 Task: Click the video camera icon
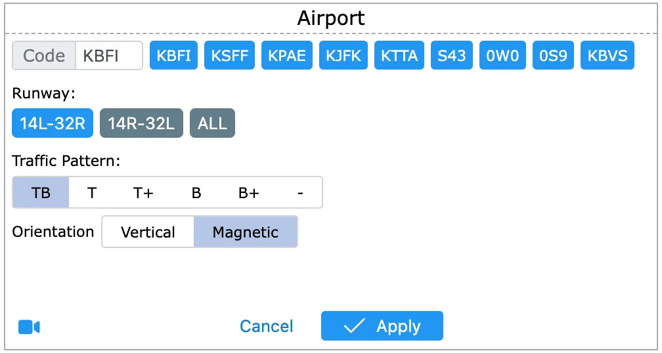coord(30,327)
